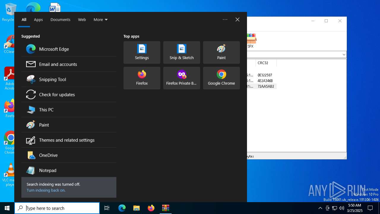Viewport: 380px width, 214px height.
Task: Switch to the Apps search tab
Action: coord(38,20)
